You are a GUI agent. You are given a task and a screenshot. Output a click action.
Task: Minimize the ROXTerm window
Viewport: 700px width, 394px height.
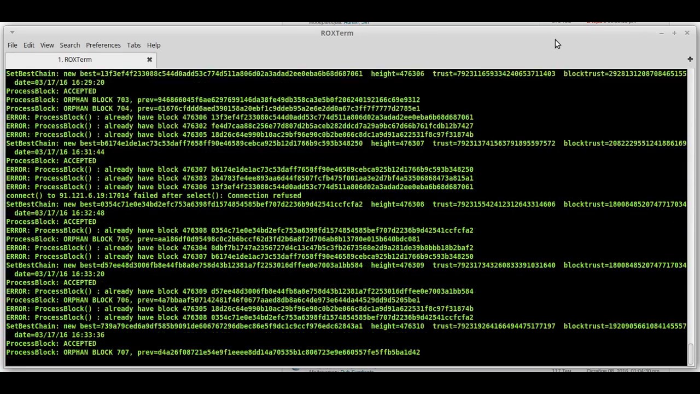[x=661, y=33]
